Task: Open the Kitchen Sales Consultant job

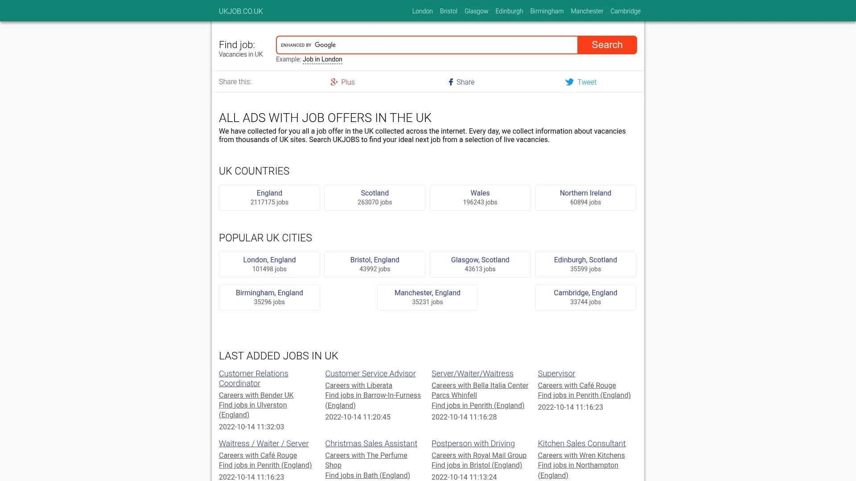Action: click(581, 444)
